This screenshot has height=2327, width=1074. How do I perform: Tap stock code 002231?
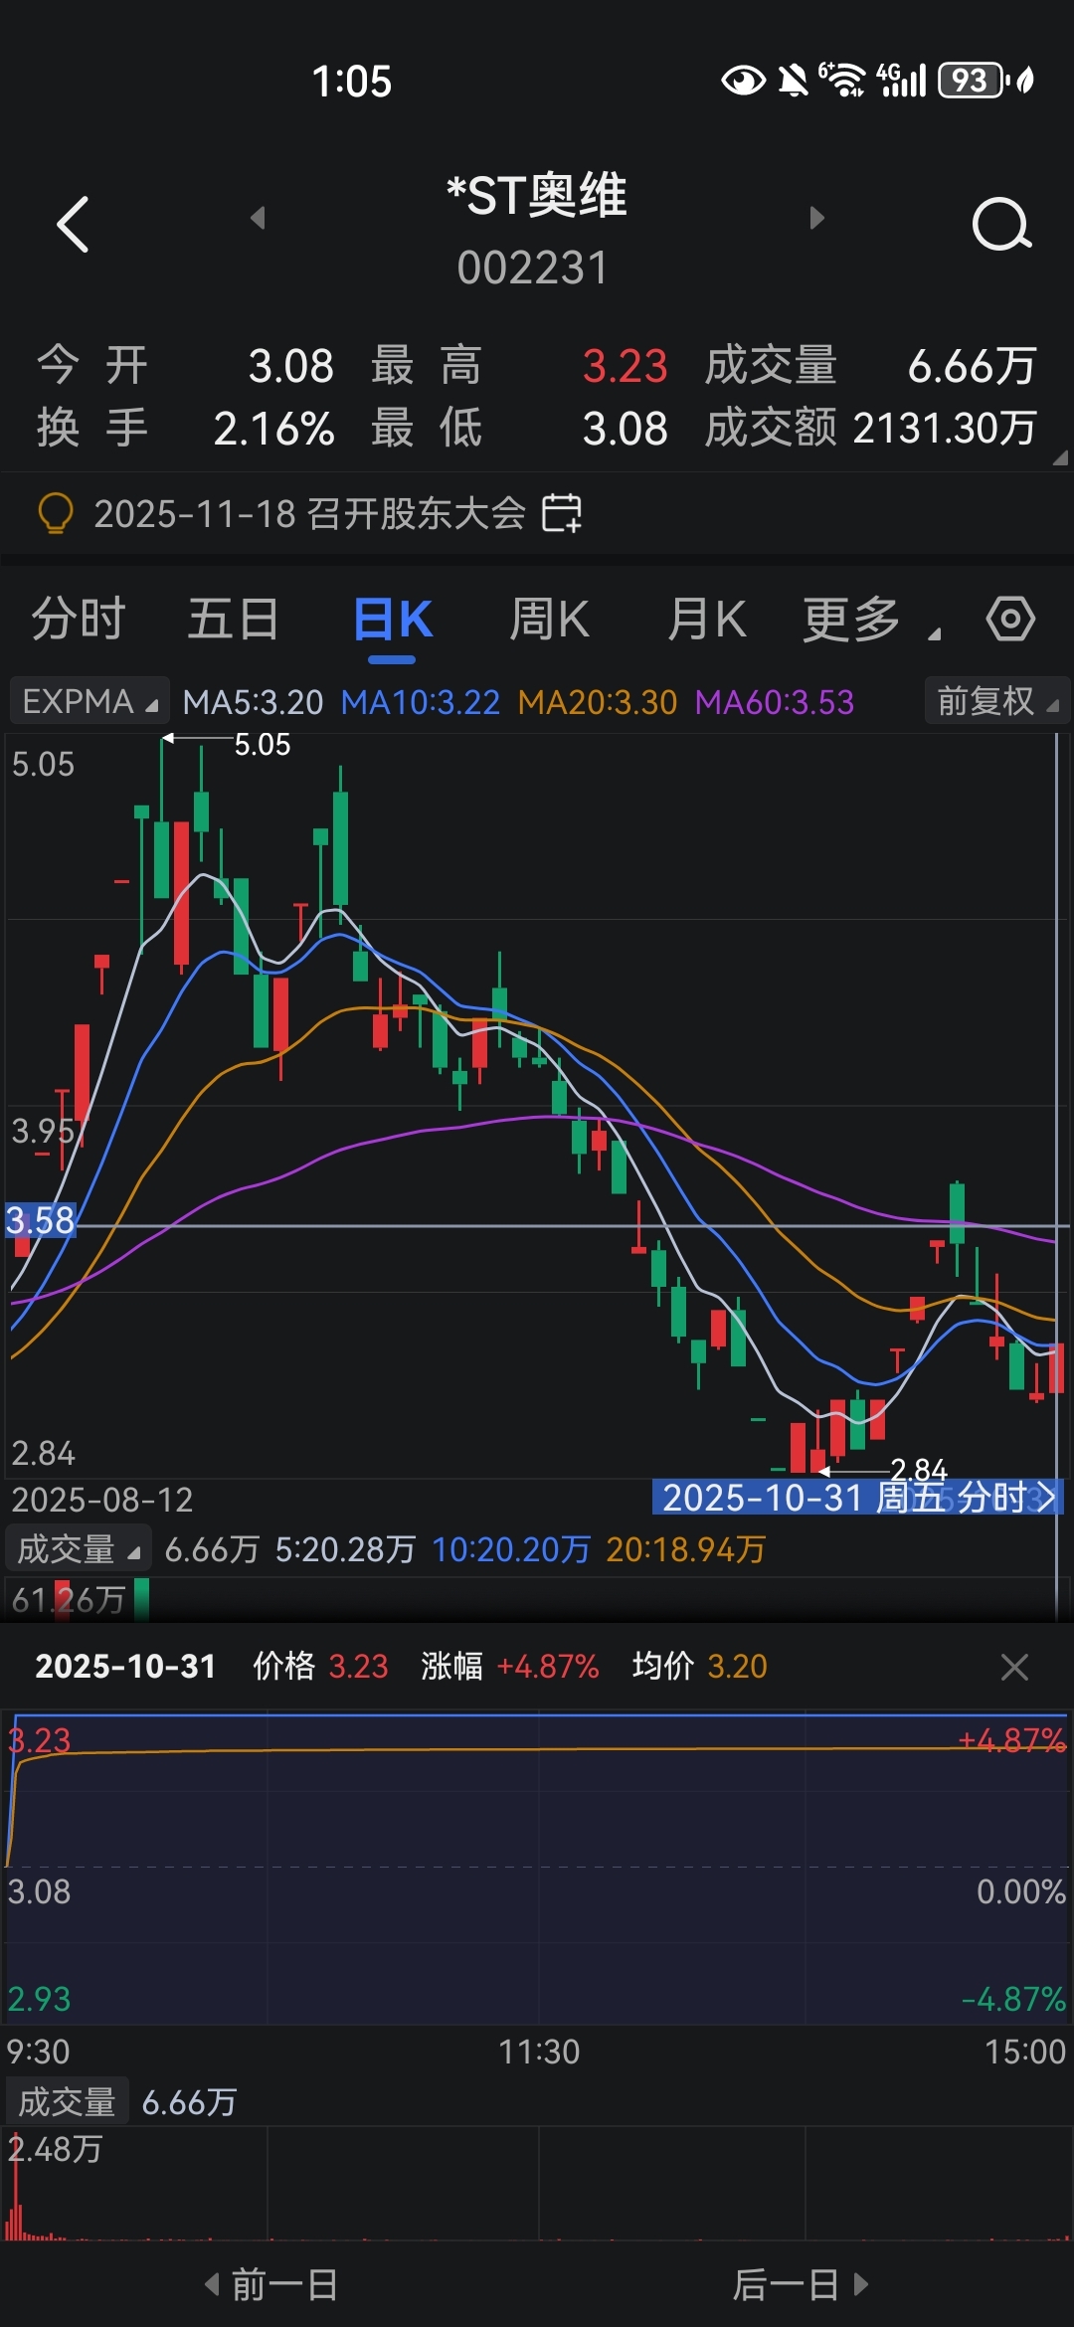[533, 268]
